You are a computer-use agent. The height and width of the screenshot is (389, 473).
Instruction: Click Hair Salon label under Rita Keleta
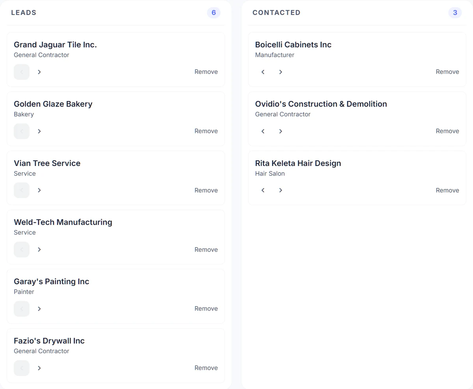click(270, 173)
